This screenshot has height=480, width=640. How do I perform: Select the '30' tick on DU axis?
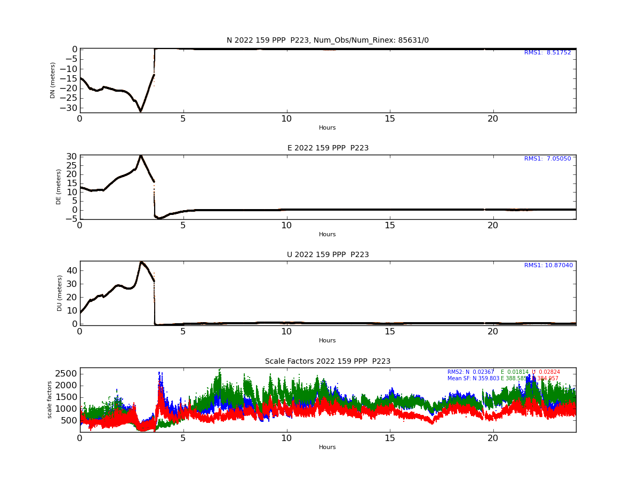click(x=72, y=284)
